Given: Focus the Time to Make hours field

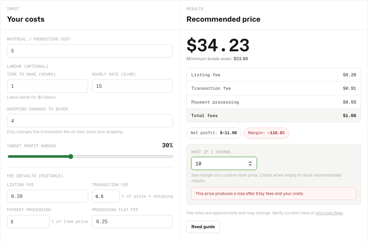Looking at the screenshot, I should (x=47, y=86).
